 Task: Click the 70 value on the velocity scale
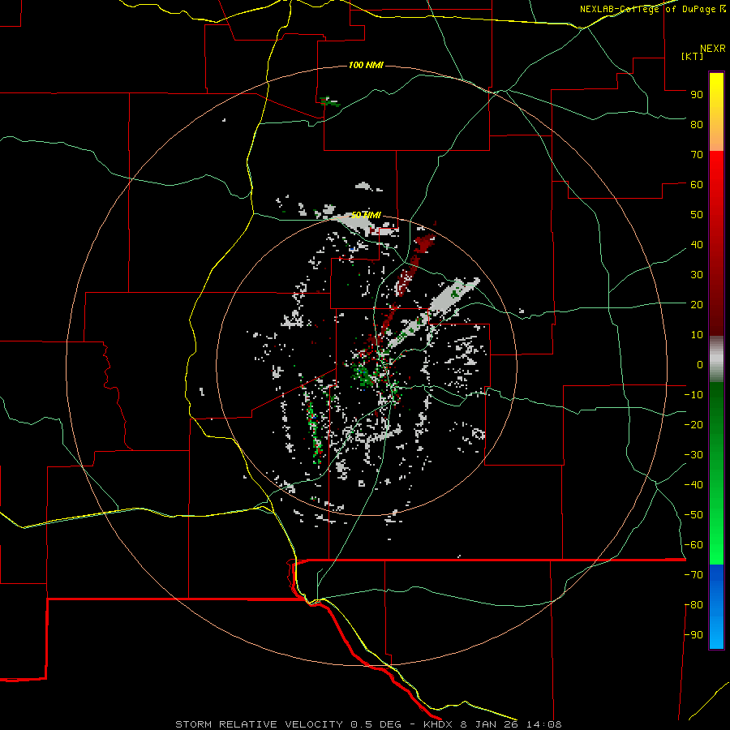697,155
